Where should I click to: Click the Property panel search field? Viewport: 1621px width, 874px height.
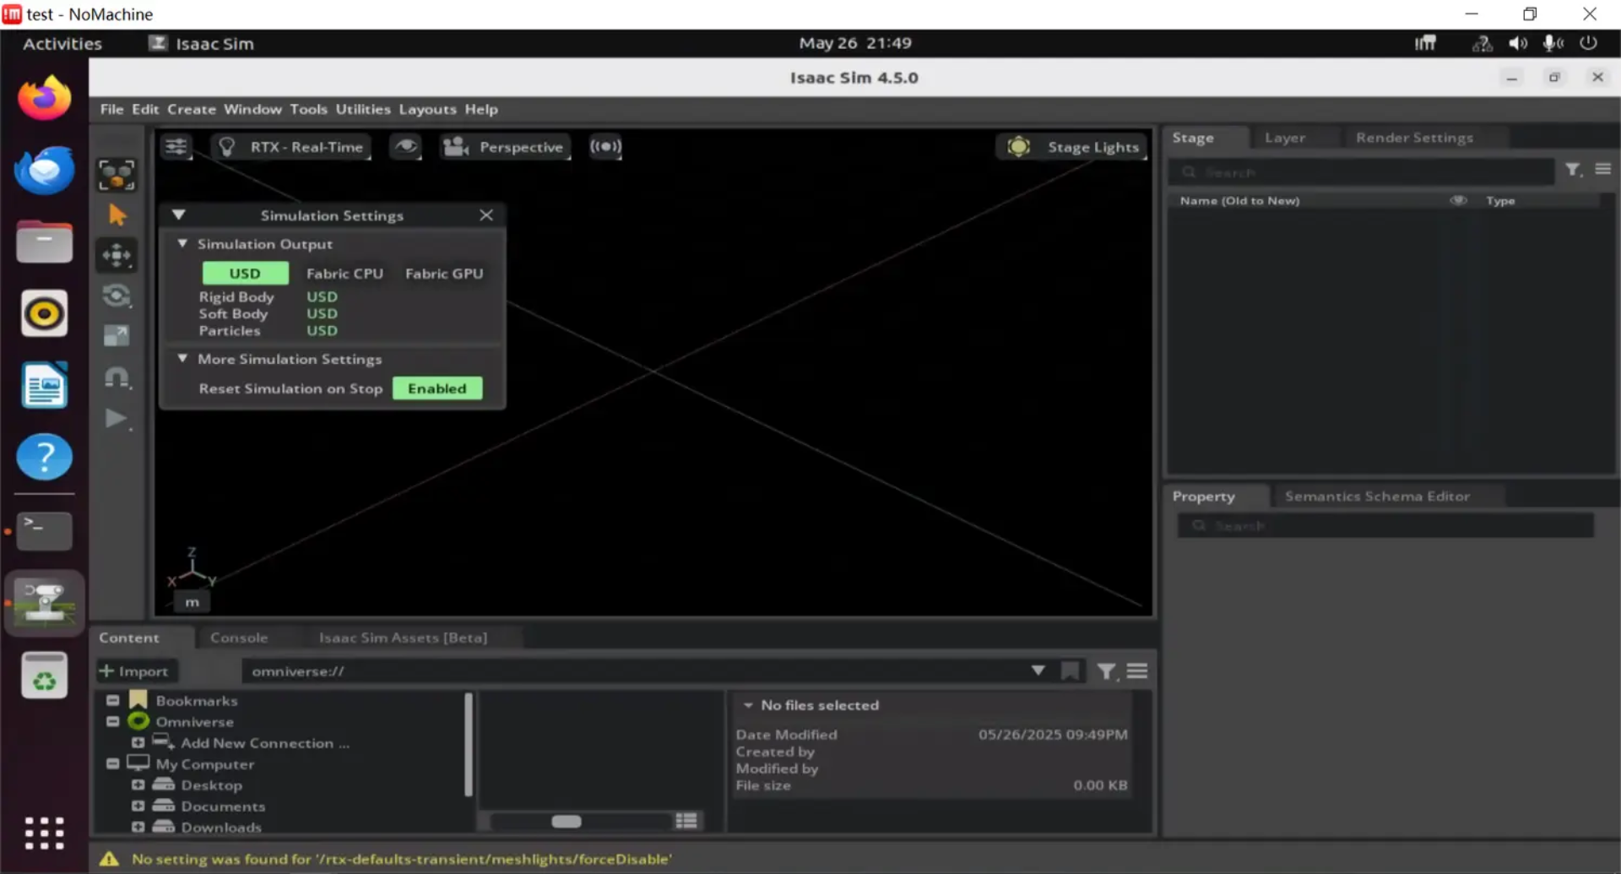1385,526
